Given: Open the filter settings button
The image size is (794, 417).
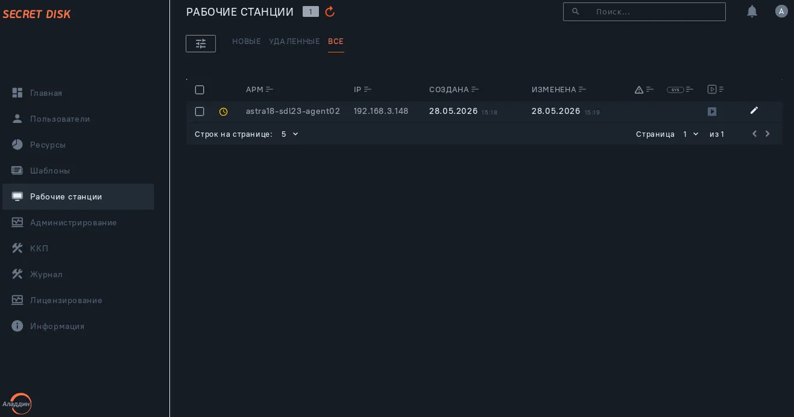Looking at the screenshot, I should tap(201, 43).
